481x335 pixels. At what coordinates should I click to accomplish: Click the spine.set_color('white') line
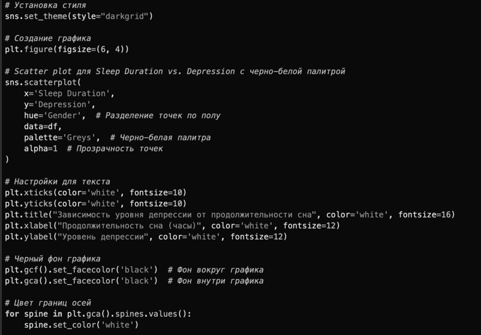click(81, 325)
